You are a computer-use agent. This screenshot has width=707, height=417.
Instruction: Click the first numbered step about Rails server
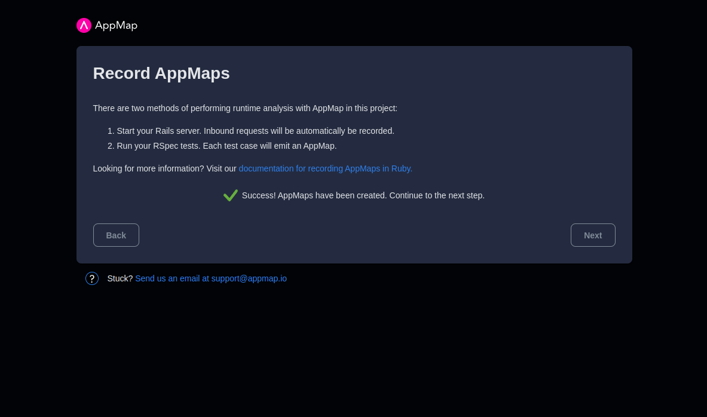click(255, 131)
